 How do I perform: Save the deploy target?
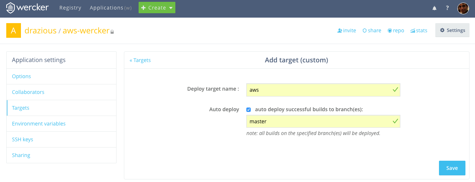[x=452, y=168]
